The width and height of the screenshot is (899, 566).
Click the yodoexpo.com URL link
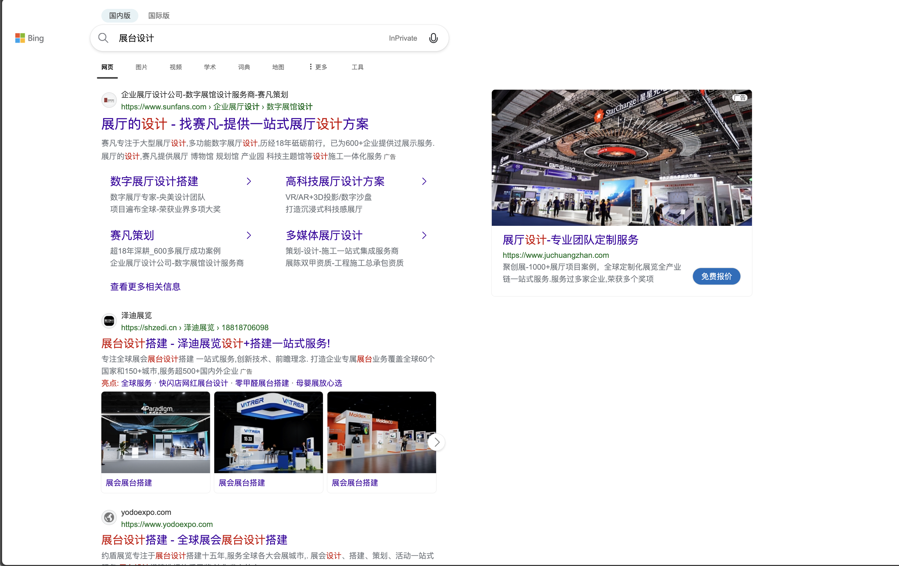[x=167, y=525]
